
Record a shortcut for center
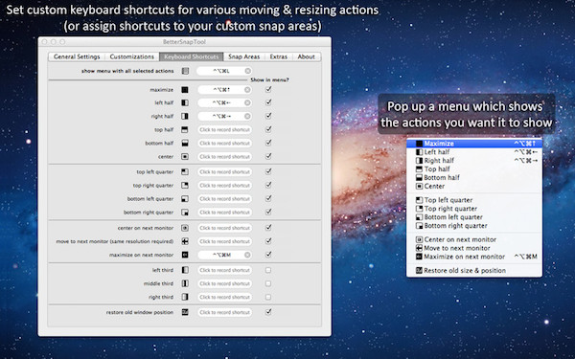coord(225,156)
